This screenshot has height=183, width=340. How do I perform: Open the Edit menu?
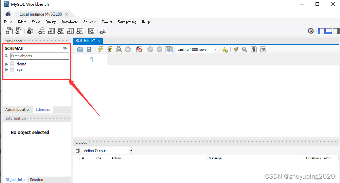tap(22, 22)
